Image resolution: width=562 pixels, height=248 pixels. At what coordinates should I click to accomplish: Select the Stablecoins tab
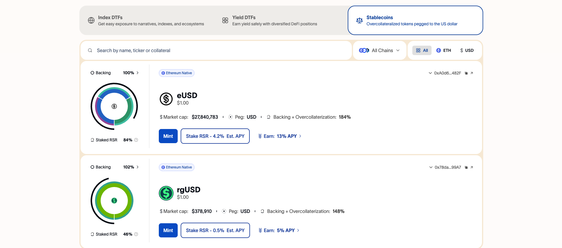415,20
